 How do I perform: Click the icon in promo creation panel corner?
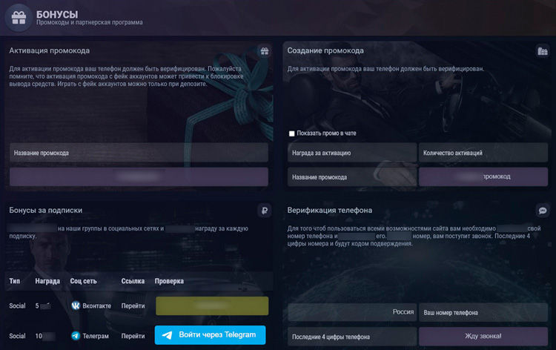542,51
